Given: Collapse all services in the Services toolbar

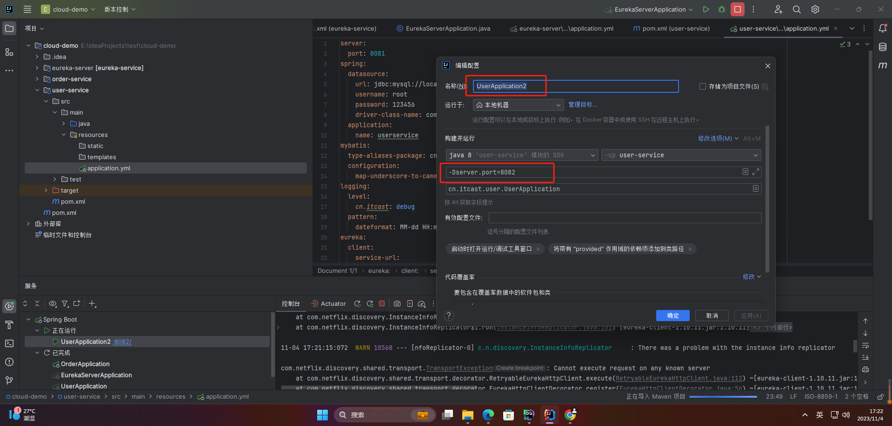Looking at the screenshot, I should [37, 303].
